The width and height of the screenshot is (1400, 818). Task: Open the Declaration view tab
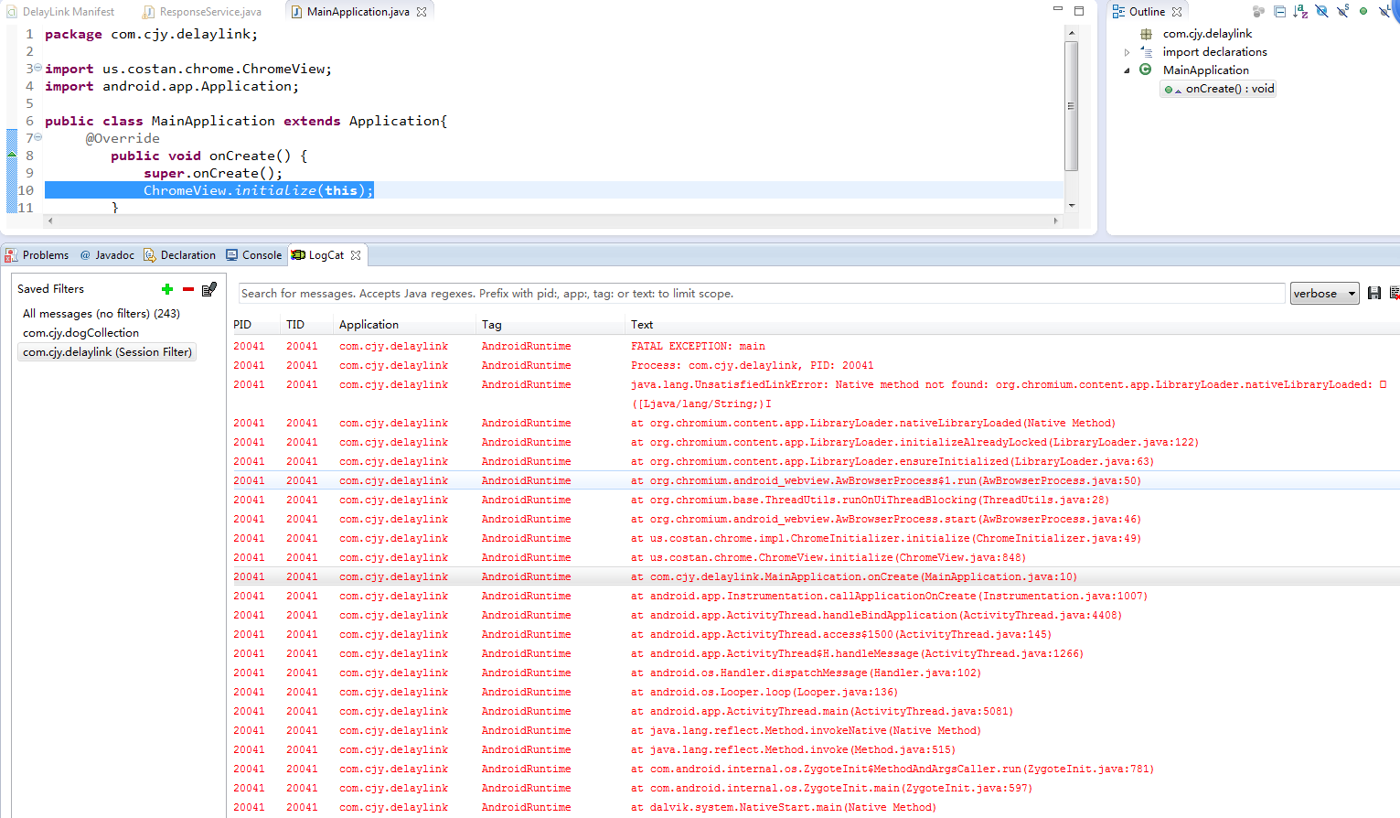[x=179, y=255]
